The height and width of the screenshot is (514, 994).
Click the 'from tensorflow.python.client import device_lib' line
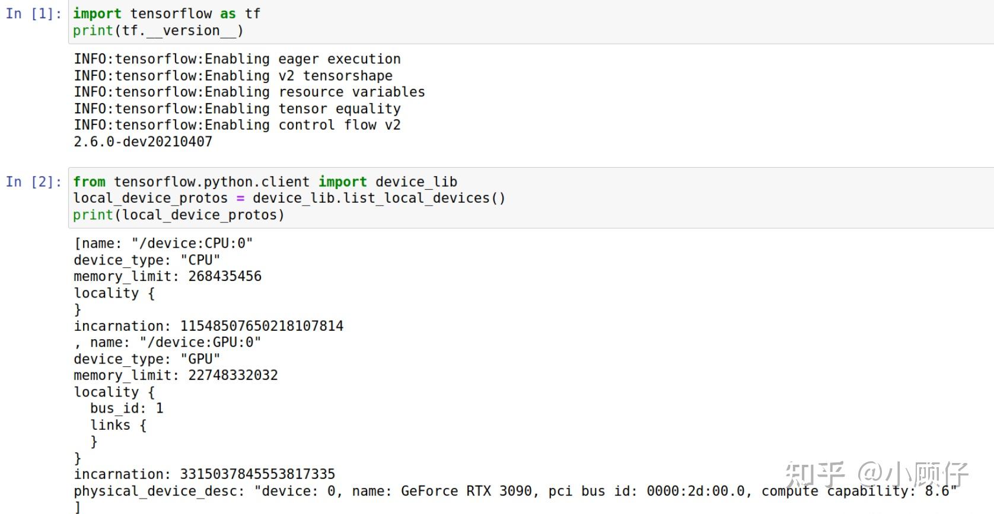click(265, 182)
